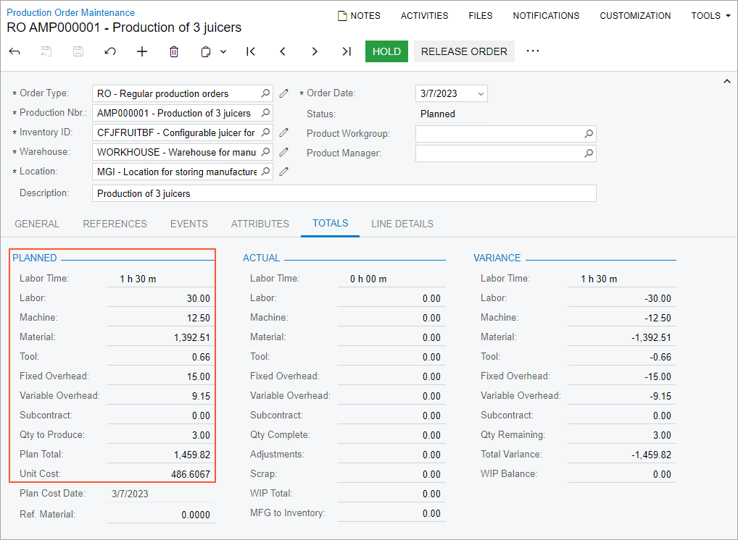Click the Undo toolbar icon
Image resolution: width=738 pixels, height=540 pixels.
[x=110, y=51]
